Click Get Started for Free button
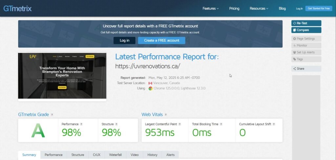This screenshot has width=336, height=160. [x=319, y=9]
